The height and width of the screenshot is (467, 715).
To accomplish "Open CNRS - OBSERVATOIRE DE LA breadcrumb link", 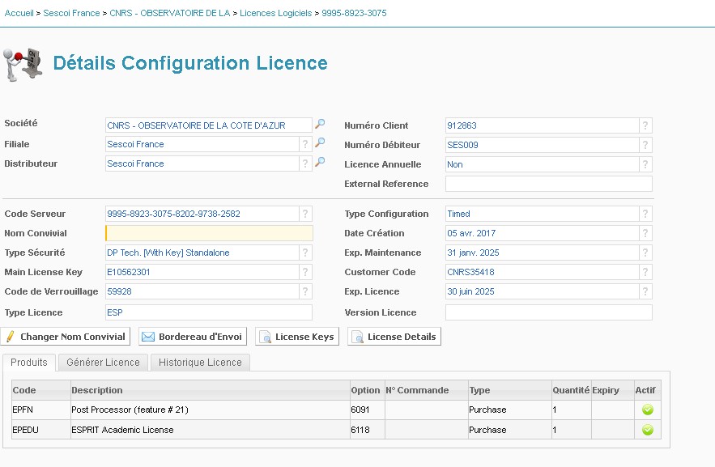I will [169, 13].
